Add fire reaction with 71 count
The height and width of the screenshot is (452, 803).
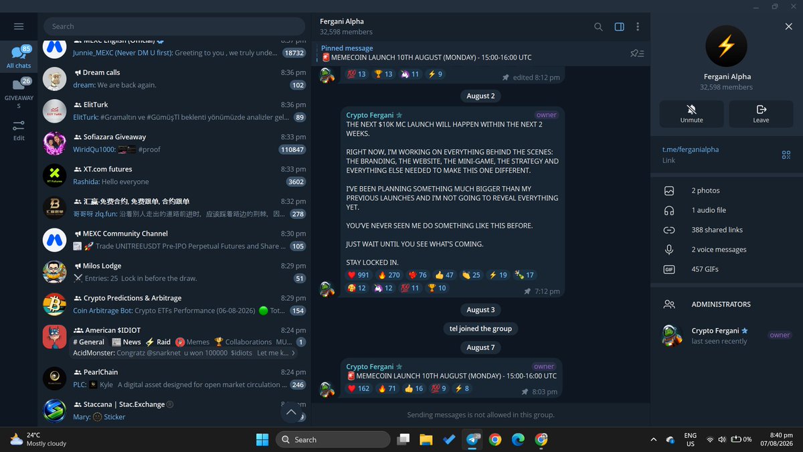point(387,388)
